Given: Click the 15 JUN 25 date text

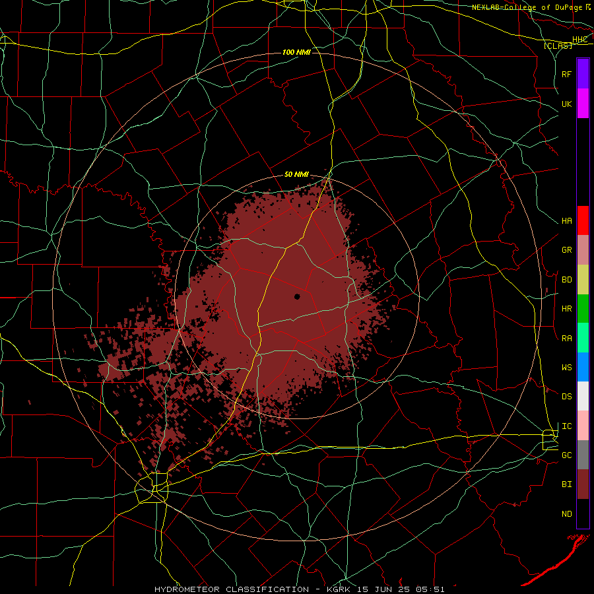Looking at the screenshot, I should pos(385,589).
